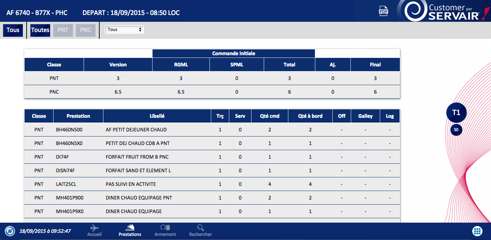The width and height of the screenshot is (491, 240).
Task: Select the Prestations tray icon
Action: pyautogui.click(x=130, y=228)
